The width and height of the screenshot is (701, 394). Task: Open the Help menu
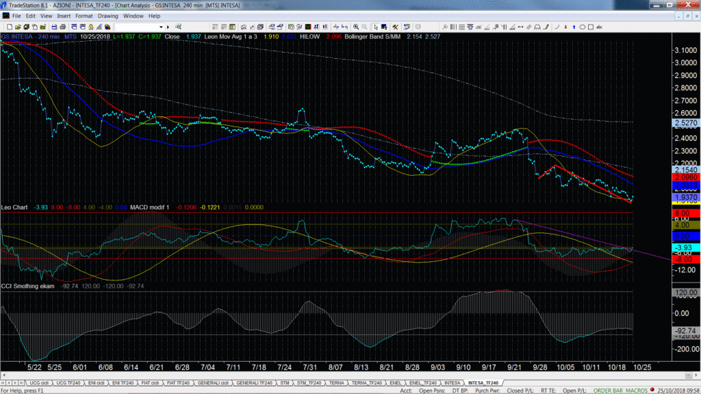[154, 16]
